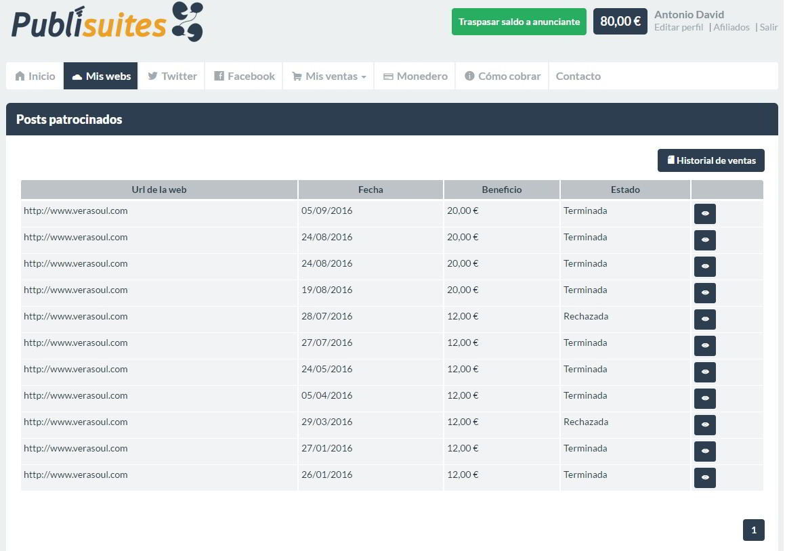785x551 pixels.
Task: Click the Editar perfil link
Action: (679, 28)
